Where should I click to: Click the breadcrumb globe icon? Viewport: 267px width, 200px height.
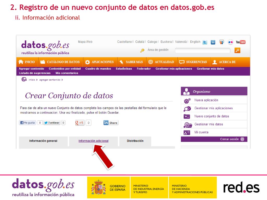[24, 79]
